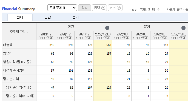The height and width of the screenshot is (101, 191).
Task: Click 당기순이익 value 23 for 2022/09
Action: [x=167, y=79]
